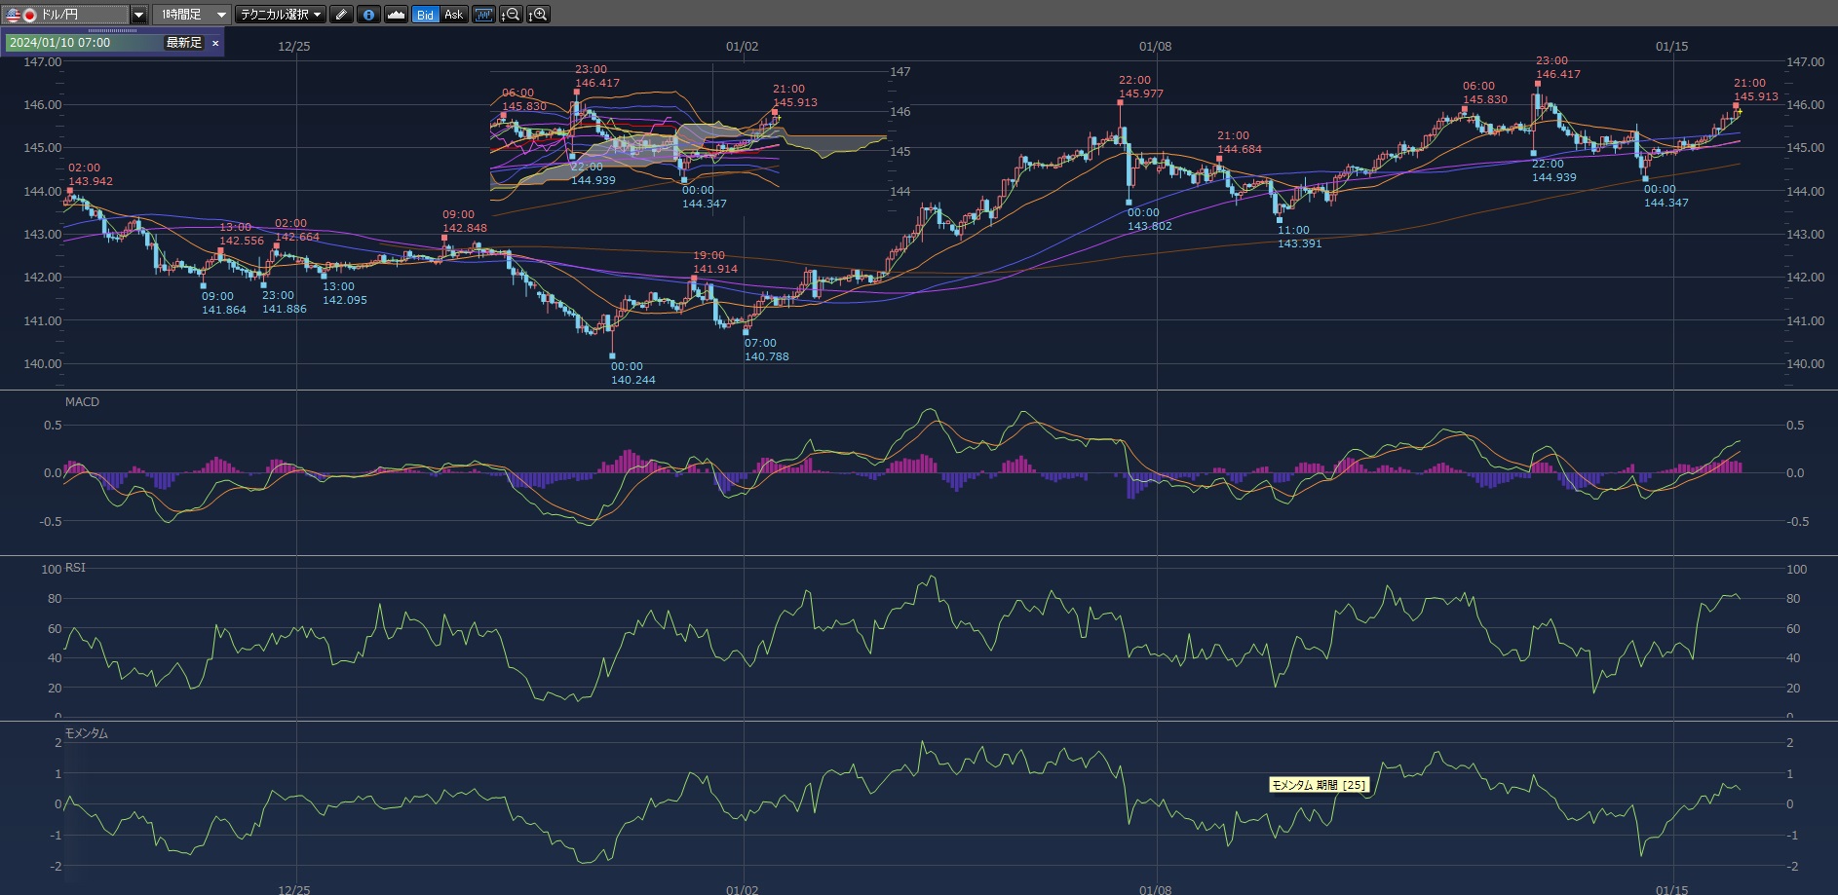1838x895 pixels.
Task: Click the 最新足 button
Action: [183, 43]
